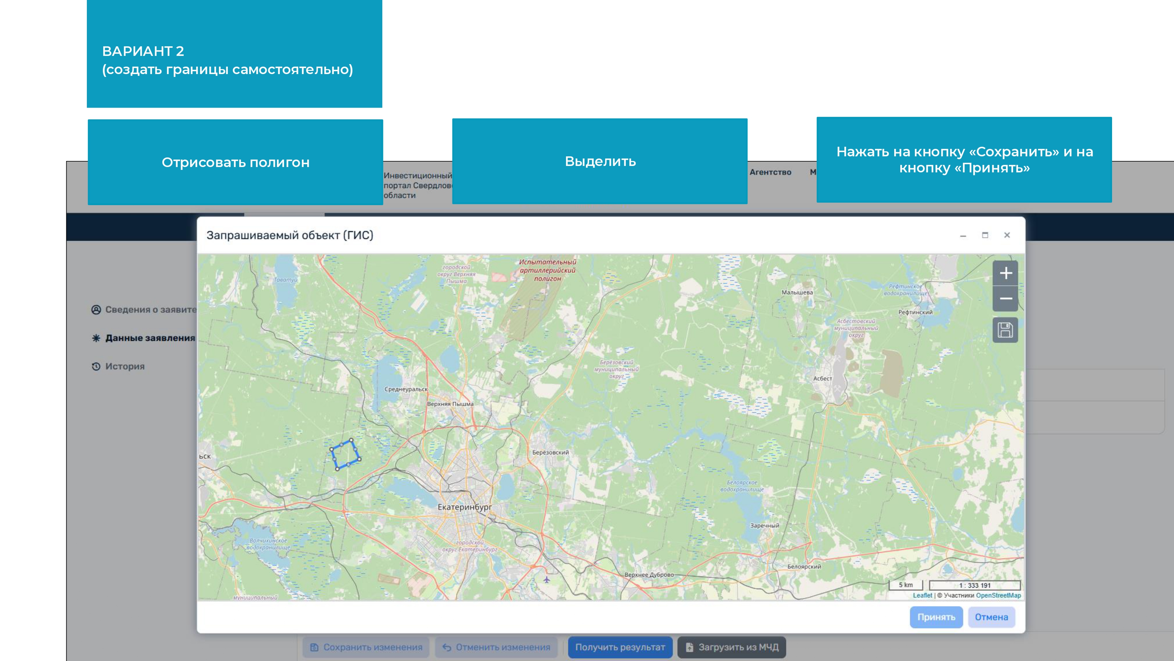1174x661 pixels.
Task: Click Загрузить из МЧД button
Action: 732,647
